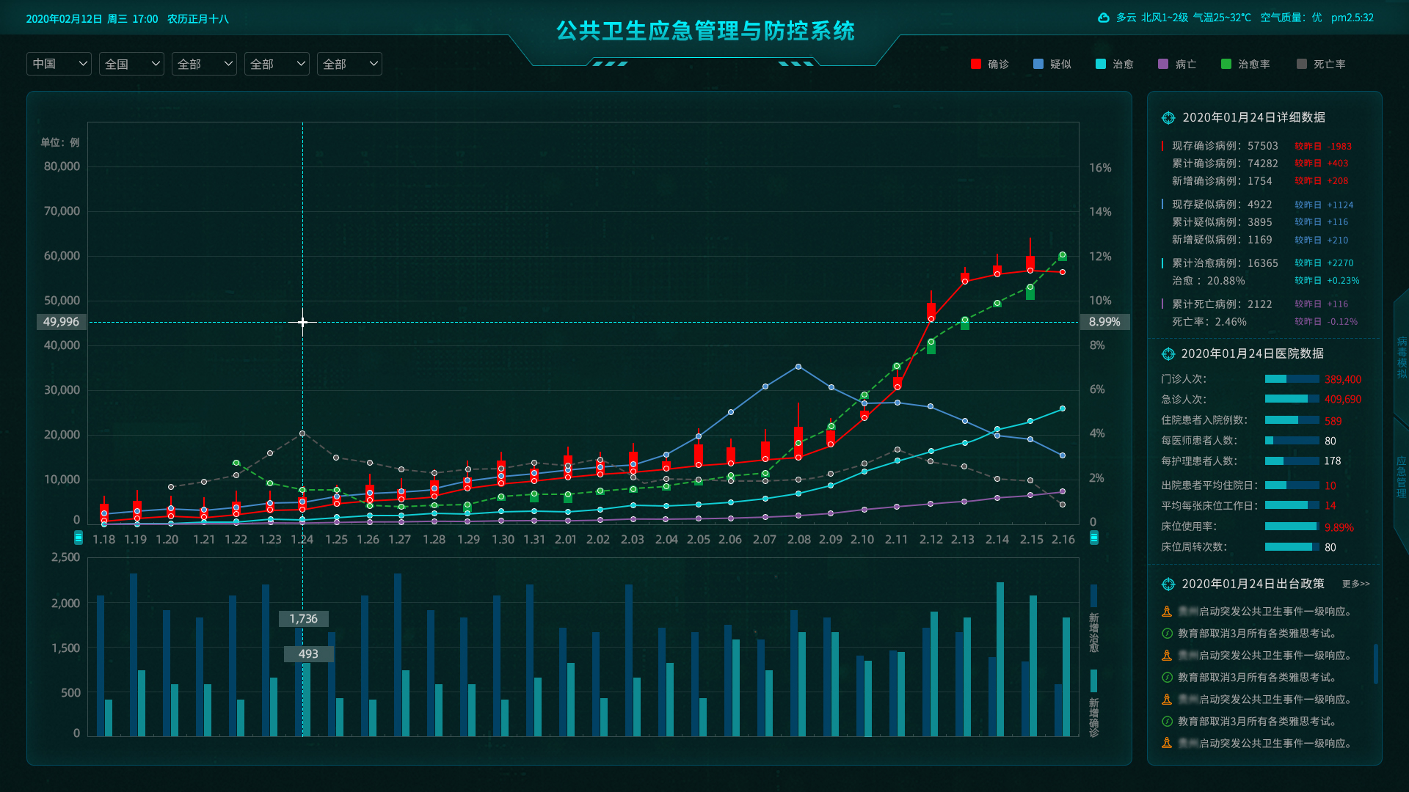The height and width of the screenshot is (792, 1409).
Task: Click the 409,690 emergency visits value
Action: [x=1343, y=400]
